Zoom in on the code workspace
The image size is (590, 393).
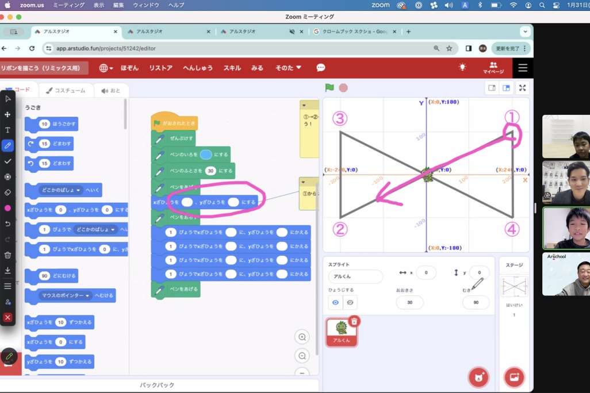302,337
